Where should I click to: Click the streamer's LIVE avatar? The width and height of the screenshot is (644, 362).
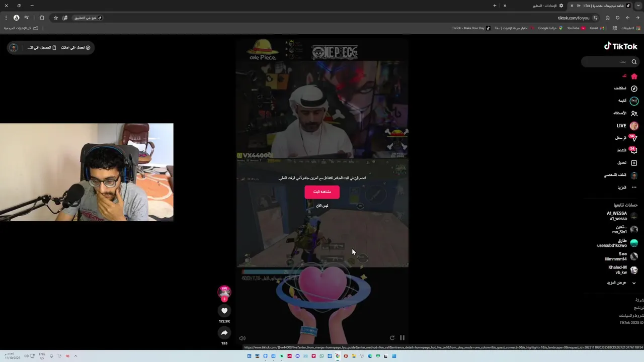[224, 292]
